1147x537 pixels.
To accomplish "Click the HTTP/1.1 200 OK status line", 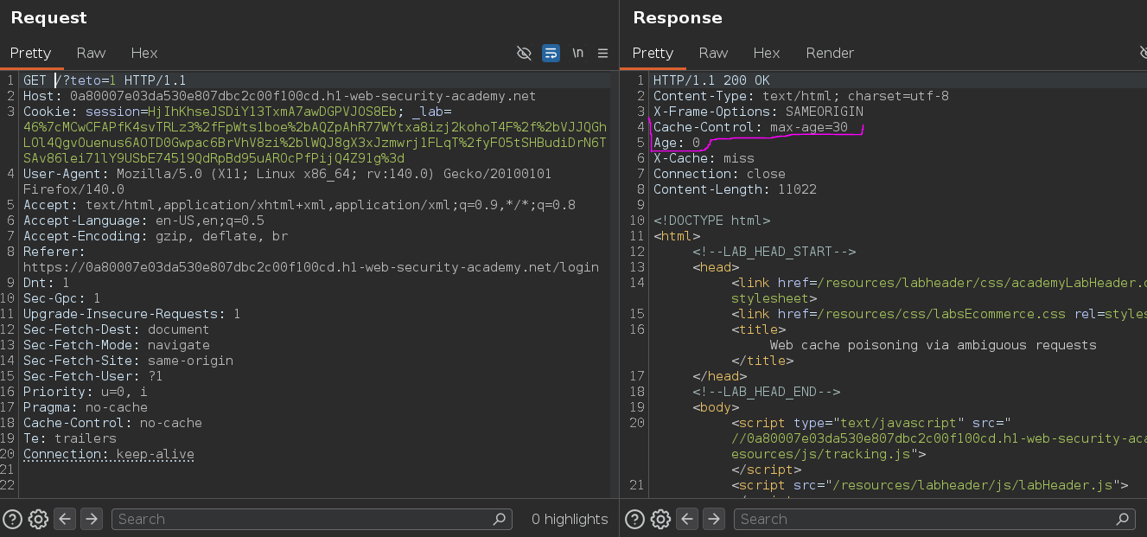I will point(711,80).
